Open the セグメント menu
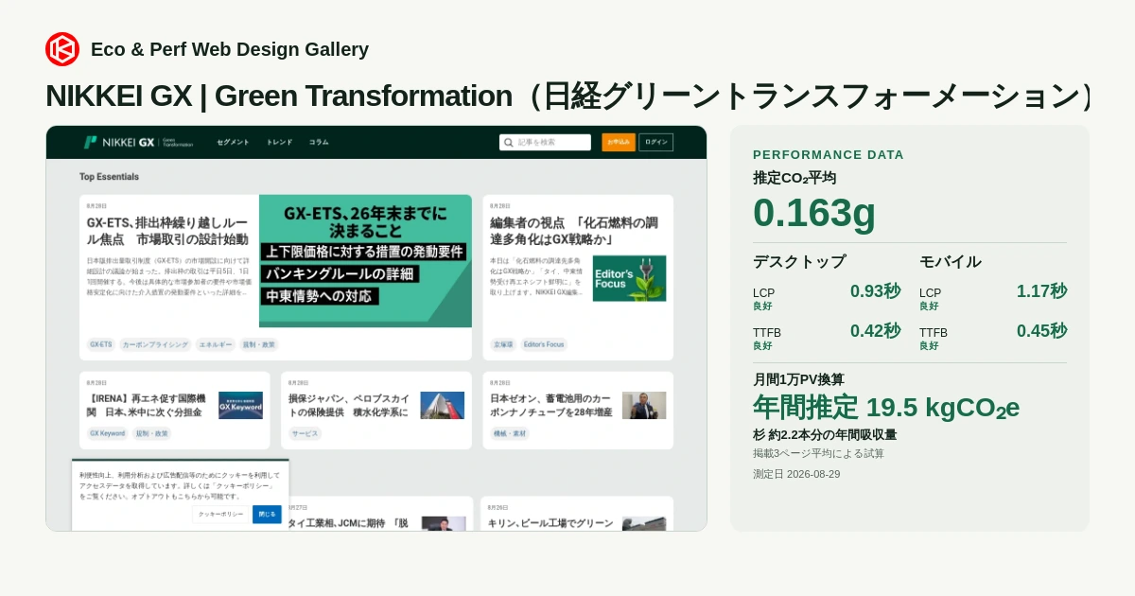Screen dimensions: 1135x596 (x=233, y=142)
